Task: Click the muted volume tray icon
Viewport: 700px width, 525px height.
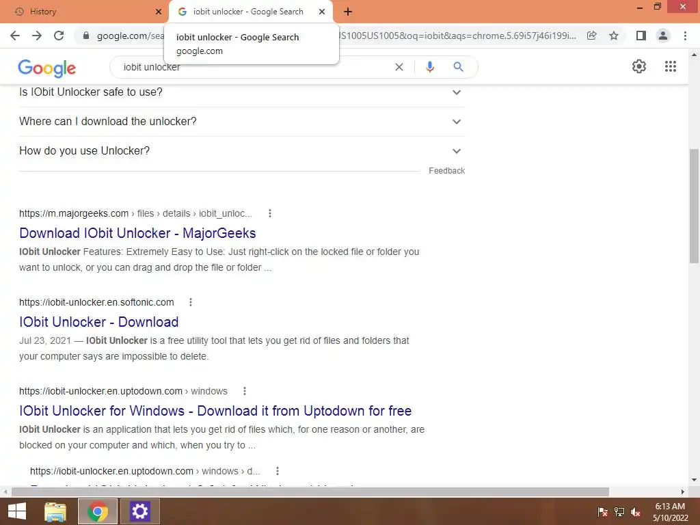Action: point(636,512)
